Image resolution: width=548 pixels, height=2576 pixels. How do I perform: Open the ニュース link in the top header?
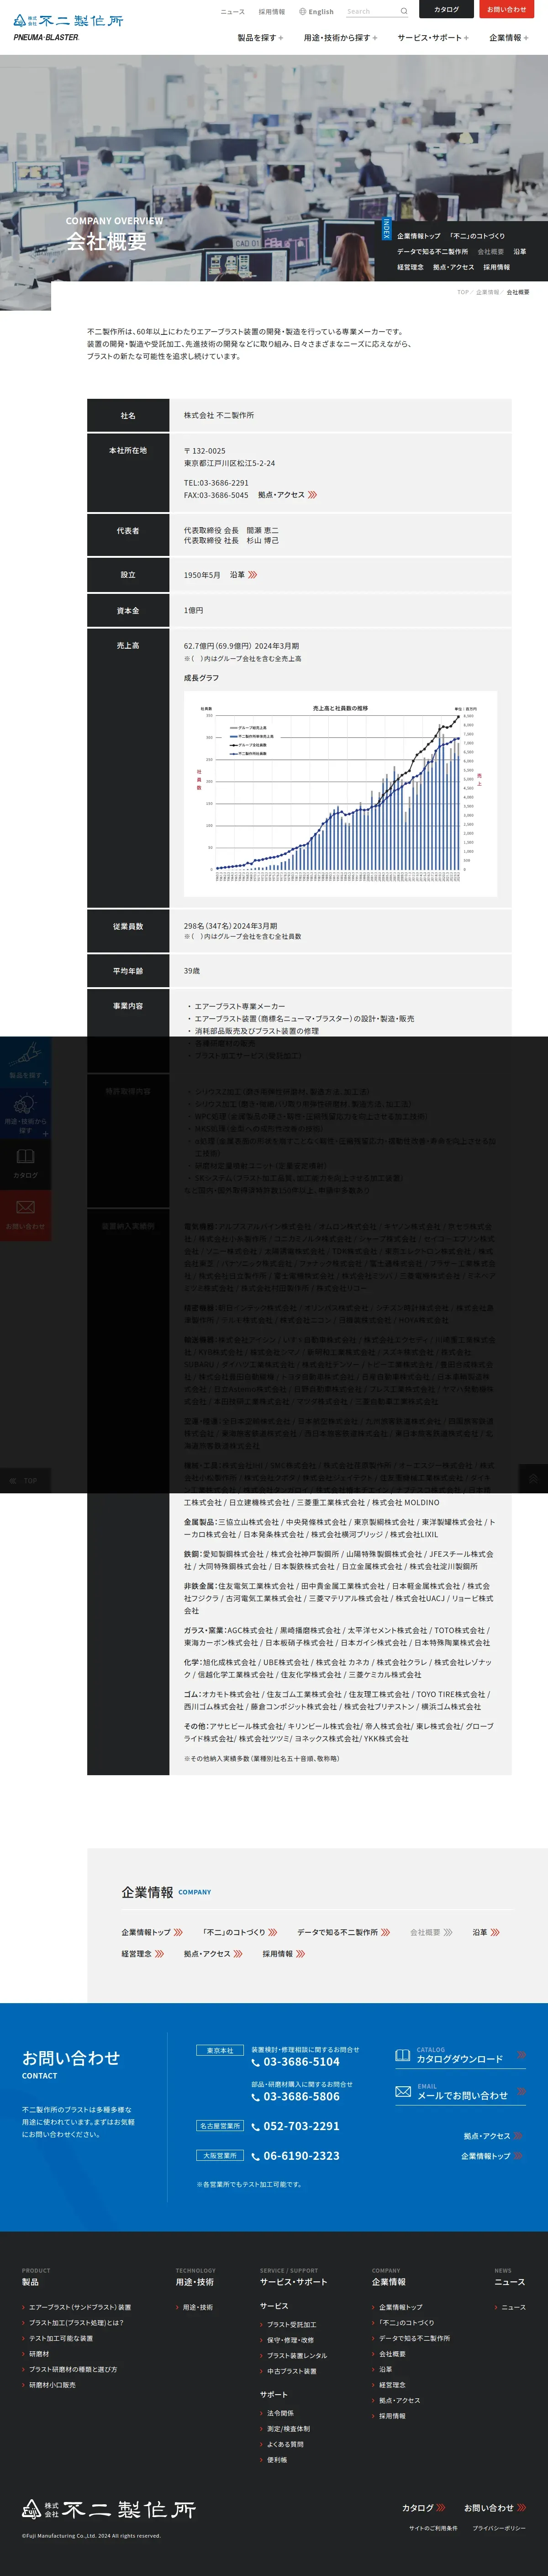232,12
